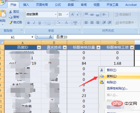Click Cut in the ribbon clipboard group

tap(14, 12)
